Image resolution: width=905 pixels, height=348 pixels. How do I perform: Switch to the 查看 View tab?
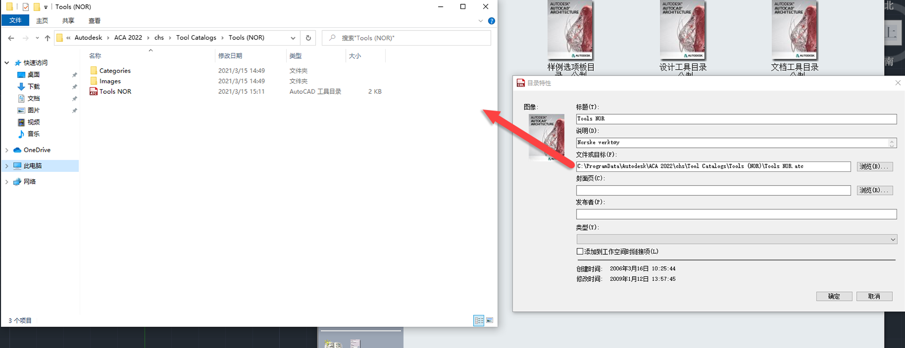94,21
